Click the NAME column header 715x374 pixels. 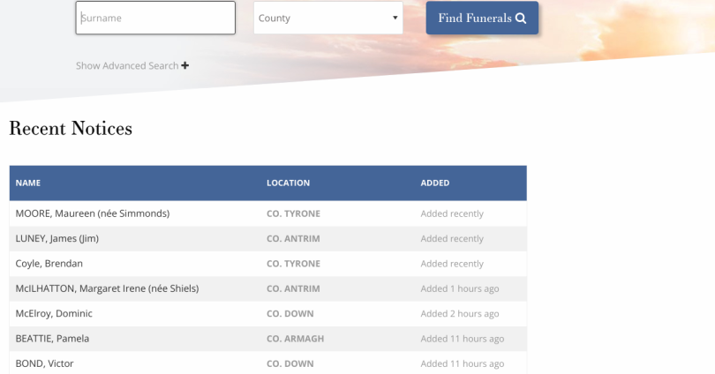[28, 183]
